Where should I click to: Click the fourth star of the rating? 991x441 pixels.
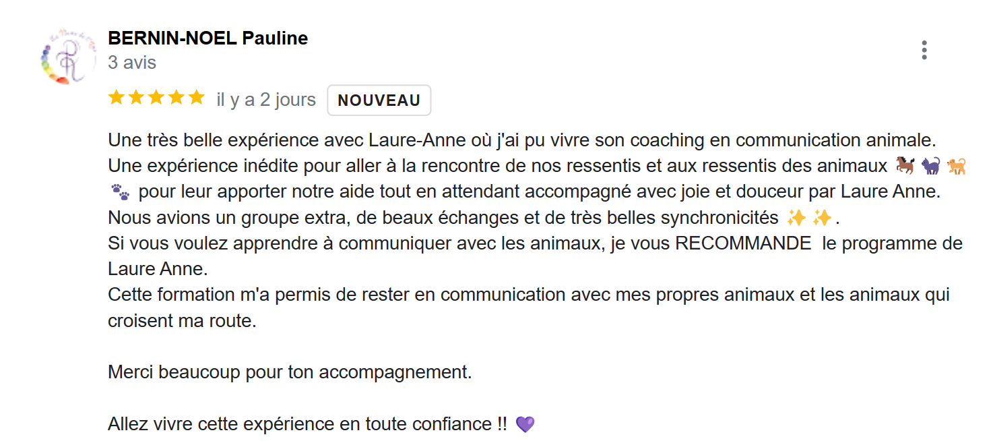pos(177,98)
